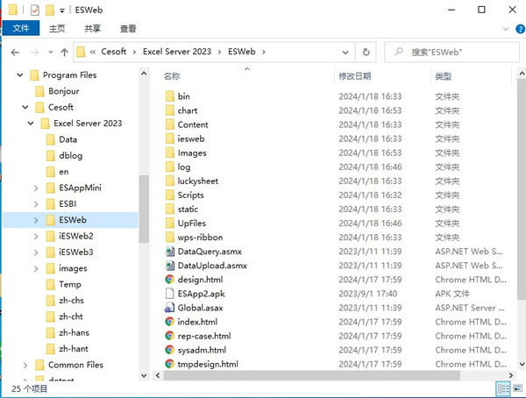Click properties checkmark icon in title bar
The height and width of the screenshot is (398, 526).
(x=34, y=10)
